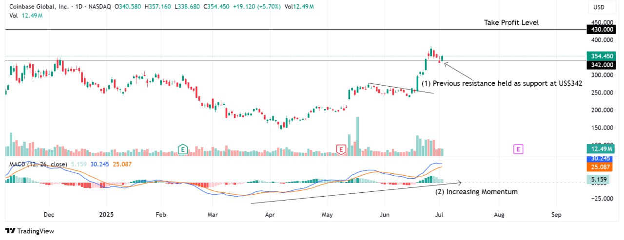Select the Increasing Momentum text annotation
Image resolution: width=624 pixels, height=240 pixels.
coord(476,192)
